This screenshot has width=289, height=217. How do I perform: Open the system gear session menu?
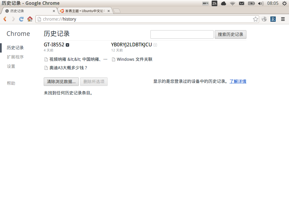[284, 3]
